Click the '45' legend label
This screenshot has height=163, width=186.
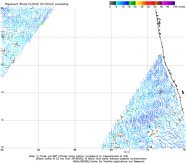pyautogui.click(x=168, y=7)
